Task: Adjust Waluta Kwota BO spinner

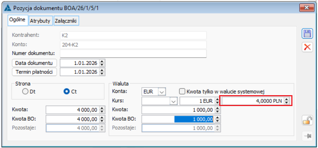Action: point(217,119)
